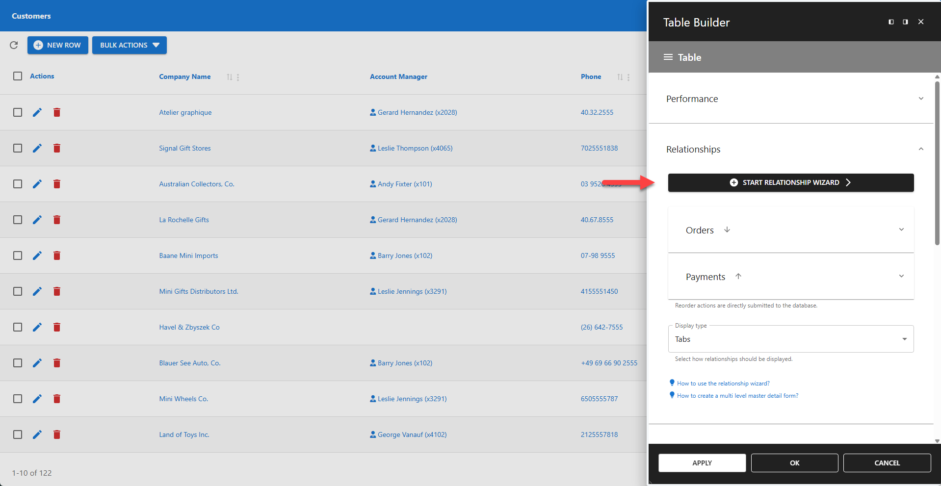Select the checkbox for La Rochelle Gifts row

click(18, 220)
